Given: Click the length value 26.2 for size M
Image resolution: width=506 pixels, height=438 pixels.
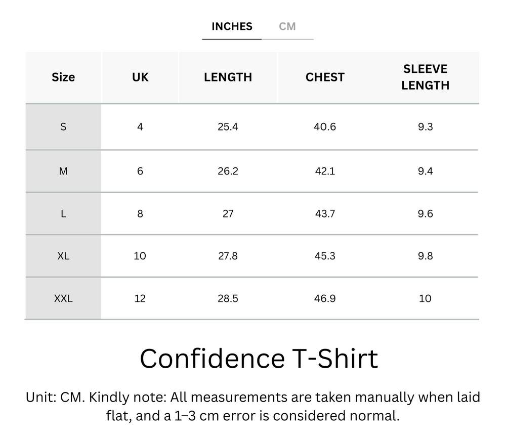Looking at the screenshot, I should [228, 171].
